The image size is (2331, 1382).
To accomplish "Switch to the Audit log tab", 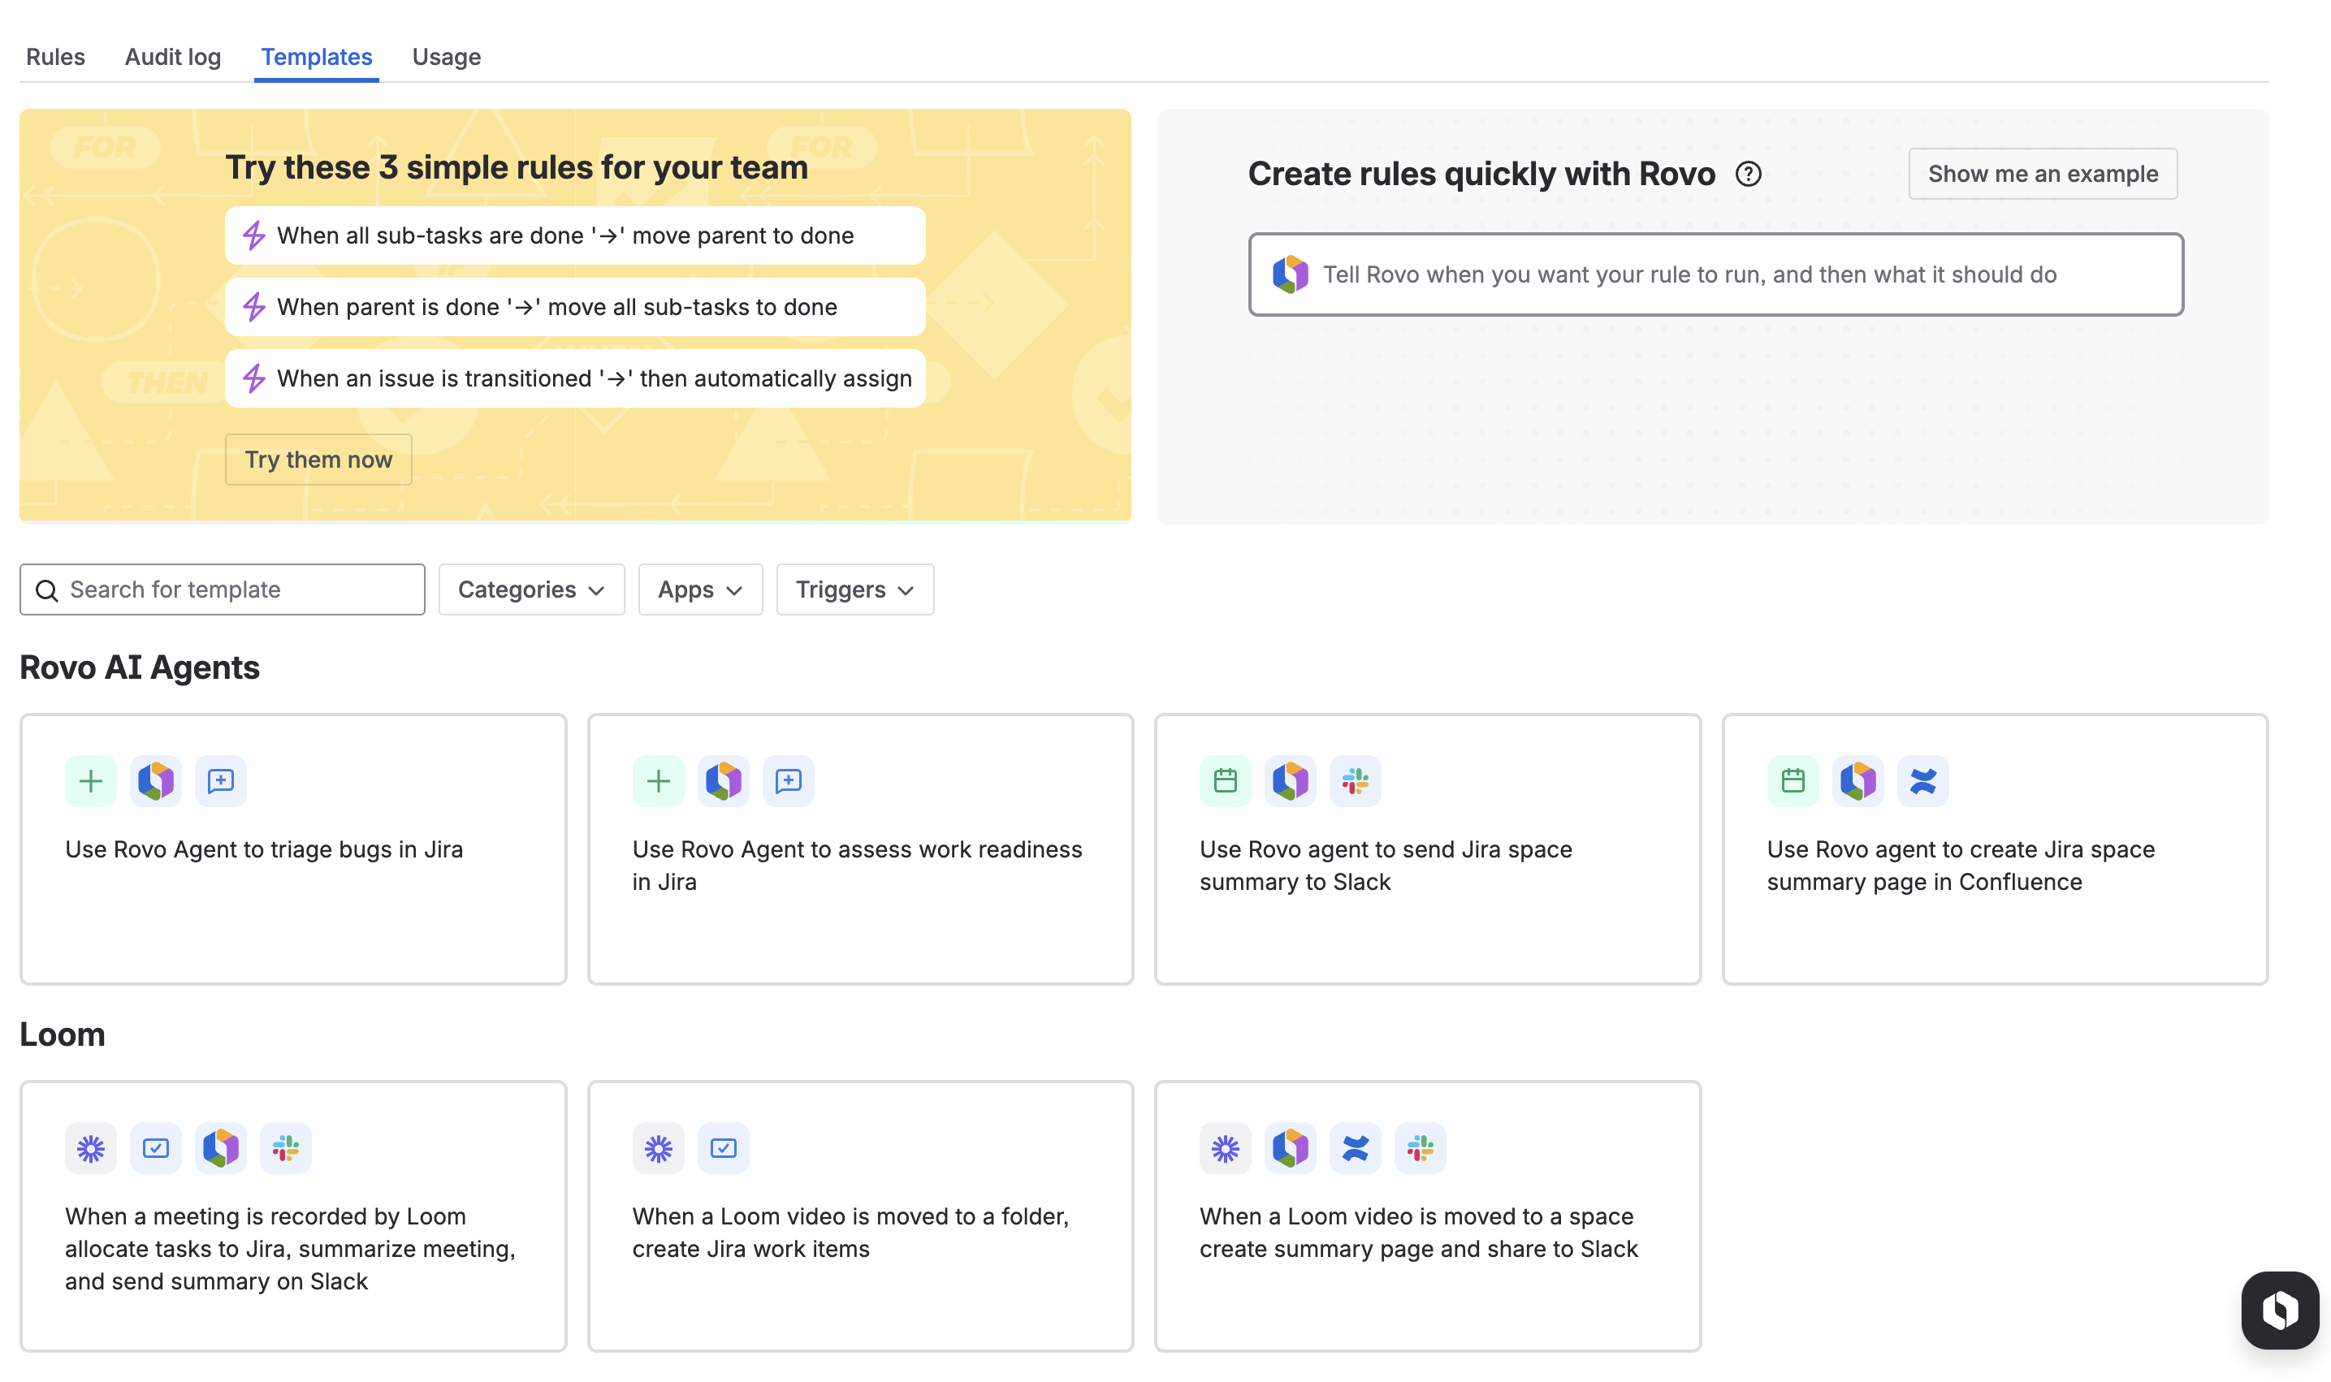I will point(172,57).
